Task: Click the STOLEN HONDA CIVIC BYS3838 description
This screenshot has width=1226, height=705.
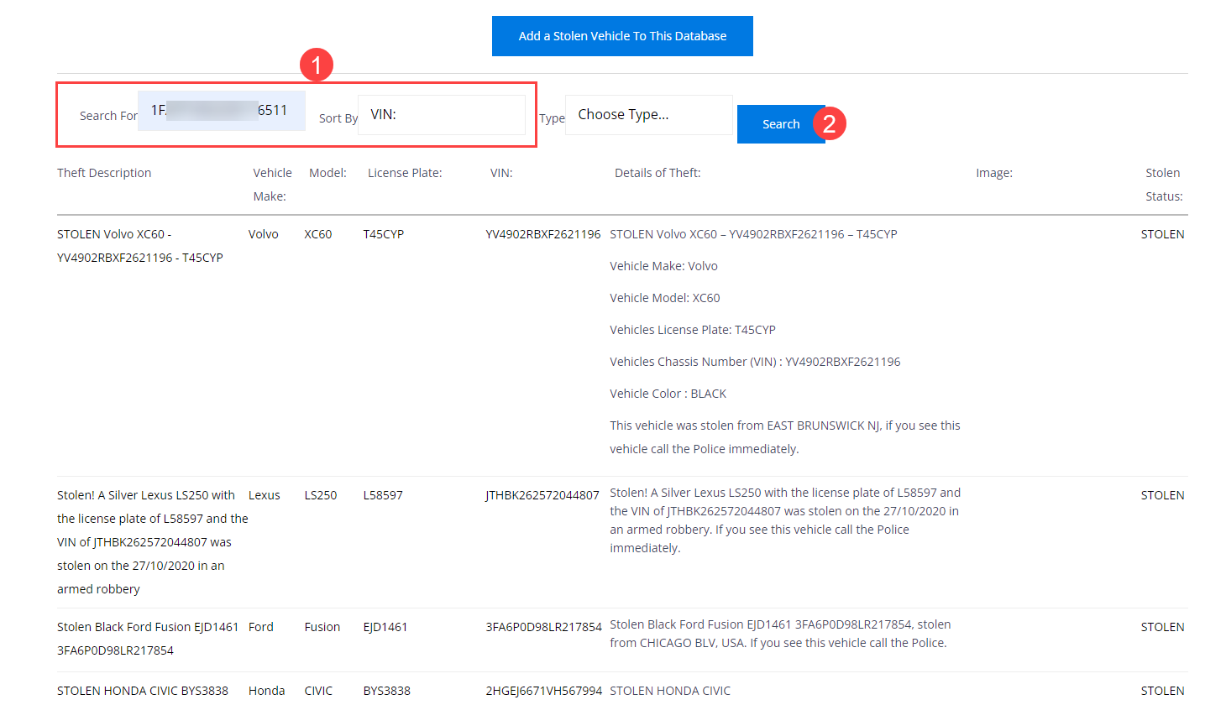Action: tap(143, 691)
